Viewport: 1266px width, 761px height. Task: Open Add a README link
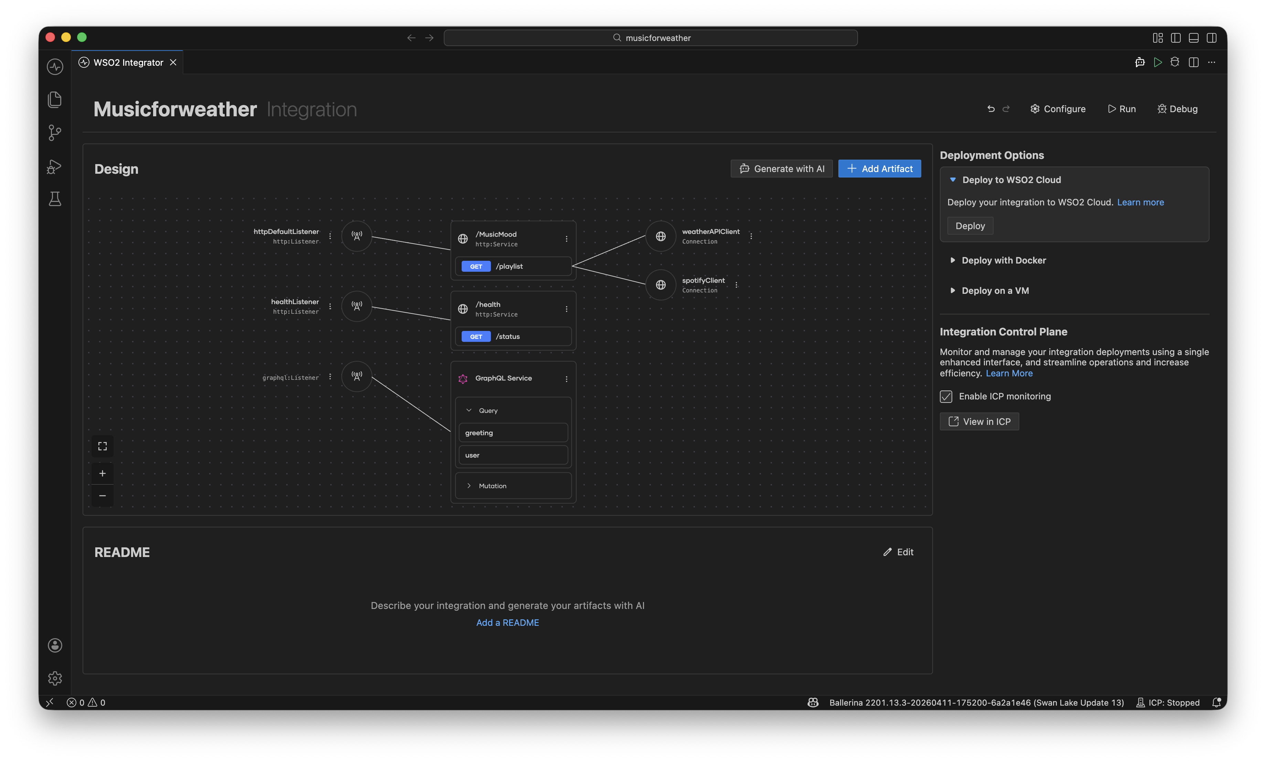click(x=508, y=623)
